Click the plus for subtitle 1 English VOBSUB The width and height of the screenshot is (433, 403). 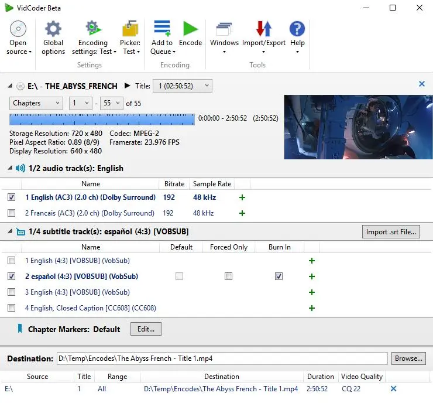click(312, 261)
